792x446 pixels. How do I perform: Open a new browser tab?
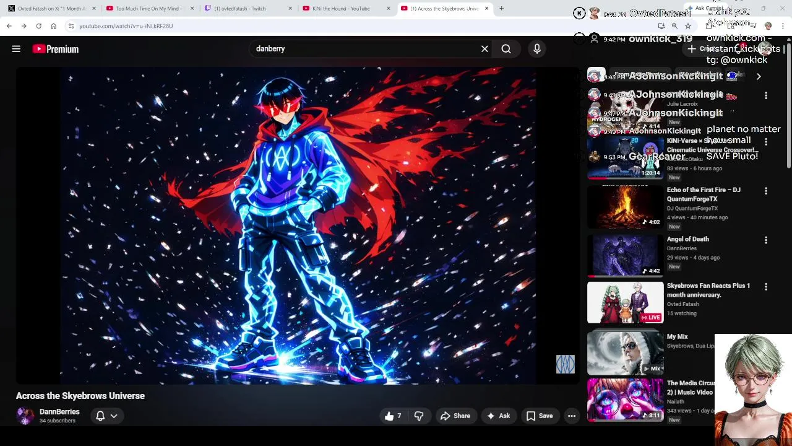tap(501, 9)
